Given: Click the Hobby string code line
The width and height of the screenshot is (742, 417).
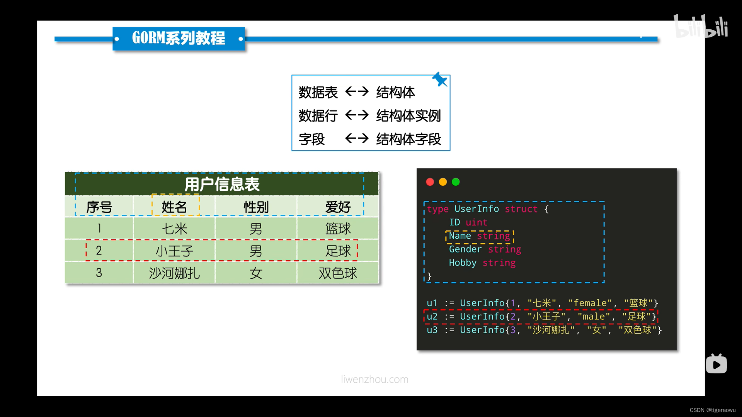Looking at the screenshot, I should click(x=482, y=263).
